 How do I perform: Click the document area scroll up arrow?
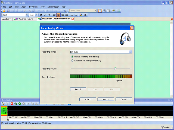pos(171,22)
